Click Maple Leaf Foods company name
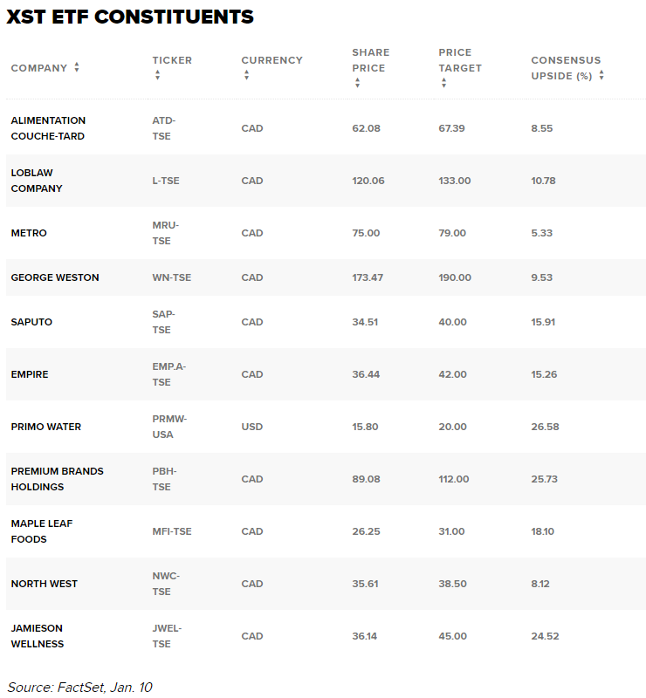Viewport: 646px width, 698px height. [x=42, y=531]
